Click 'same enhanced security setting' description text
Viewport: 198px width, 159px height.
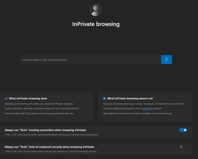coord(51,151)
